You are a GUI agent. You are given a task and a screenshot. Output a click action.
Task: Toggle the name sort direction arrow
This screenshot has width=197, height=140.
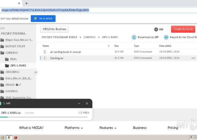[x=109, y=46]
